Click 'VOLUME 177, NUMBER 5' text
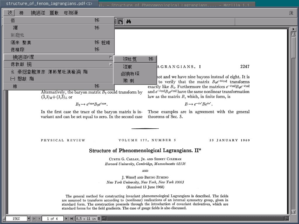 tap(147, 140)
